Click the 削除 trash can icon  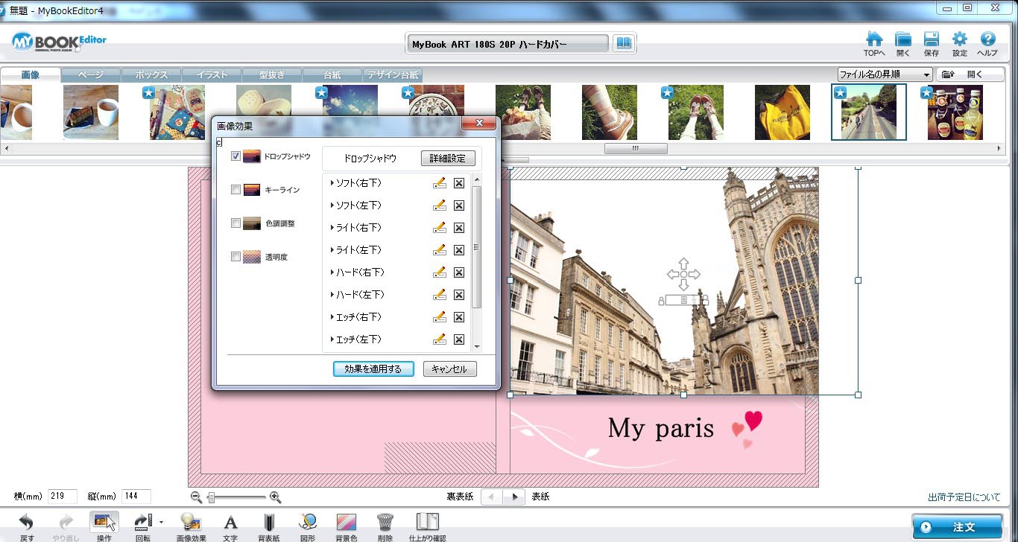pyautogui.click(x=385, y=522)
